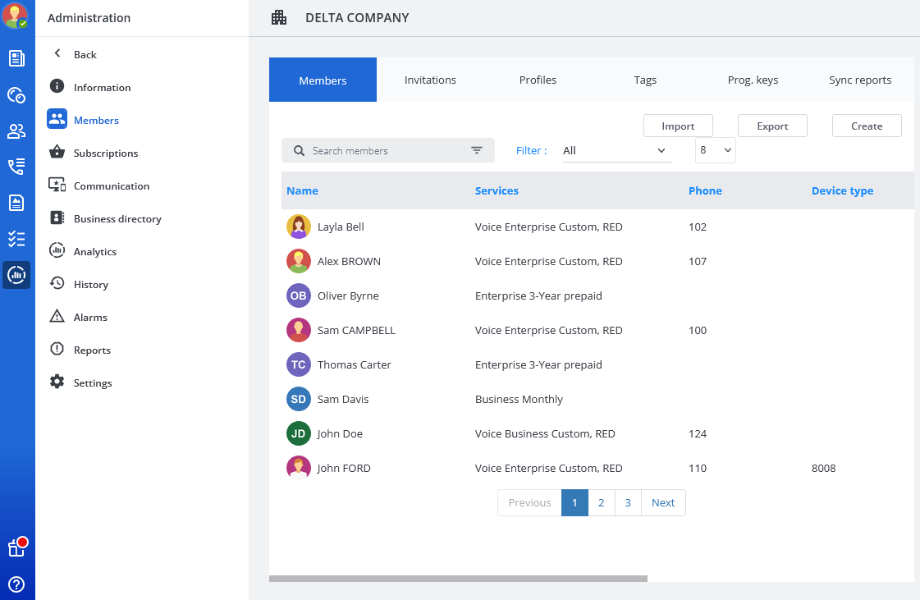Open the gift notification icon
The height and width of the screenshot is (600, 920).
pos(16,548)
